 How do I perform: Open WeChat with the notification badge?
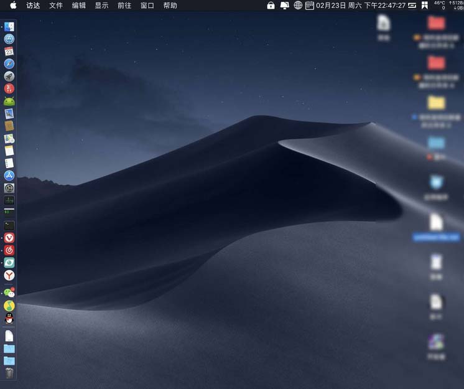9,293
